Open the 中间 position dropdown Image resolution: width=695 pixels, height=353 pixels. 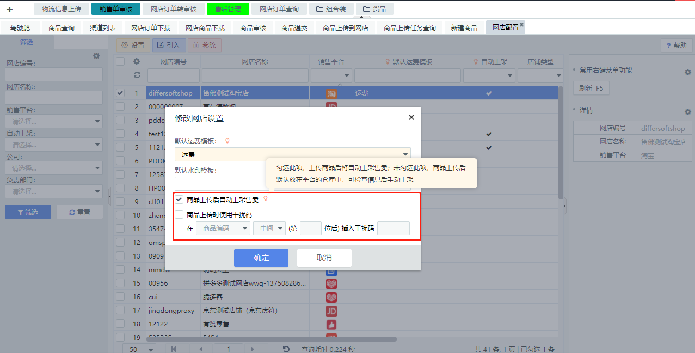pyautogui.click(x=269, y=229)
